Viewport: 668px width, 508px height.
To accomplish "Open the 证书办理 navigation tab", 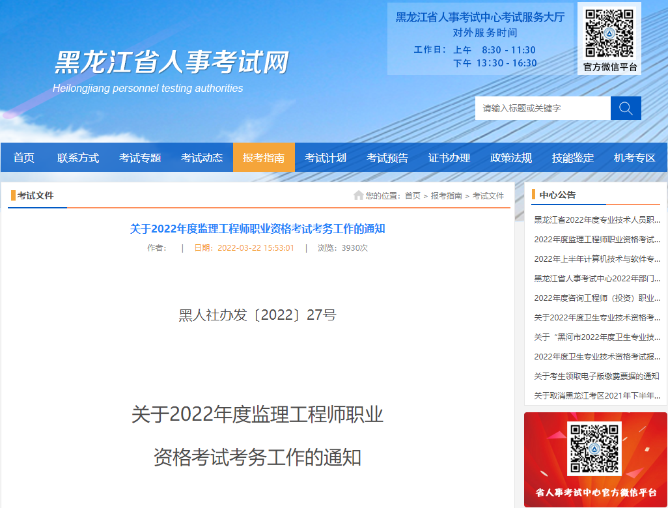I will [x=449, y=158].
